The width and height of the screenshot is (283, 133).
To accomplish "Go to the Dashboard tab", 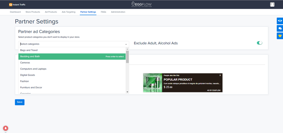I will (15, 12).
